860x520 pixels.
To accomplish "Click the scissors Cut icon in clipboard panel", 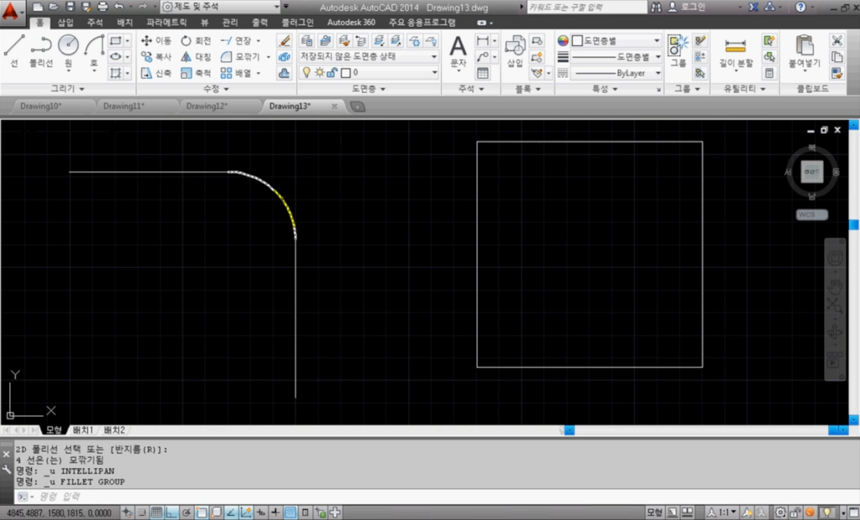I will 837,40.
